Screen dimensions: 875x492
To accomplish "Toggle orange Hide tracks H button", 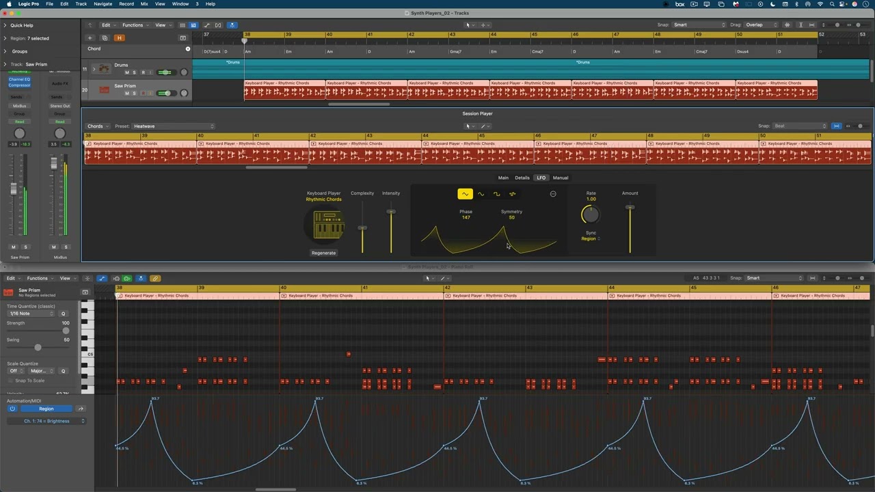I will [119, 38].
